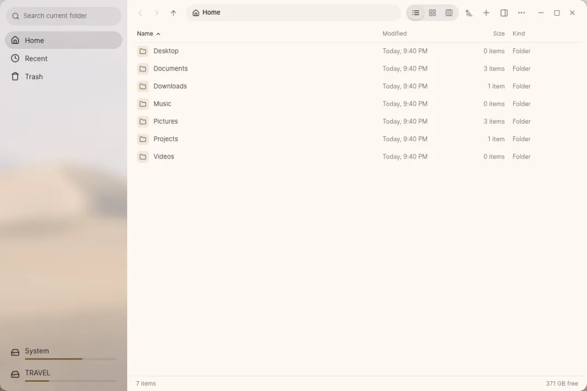Image resolution: width=587 pixels, height=391 pixels.
Task: Click the Recent clock icon
Action: (x=15, y=58)
